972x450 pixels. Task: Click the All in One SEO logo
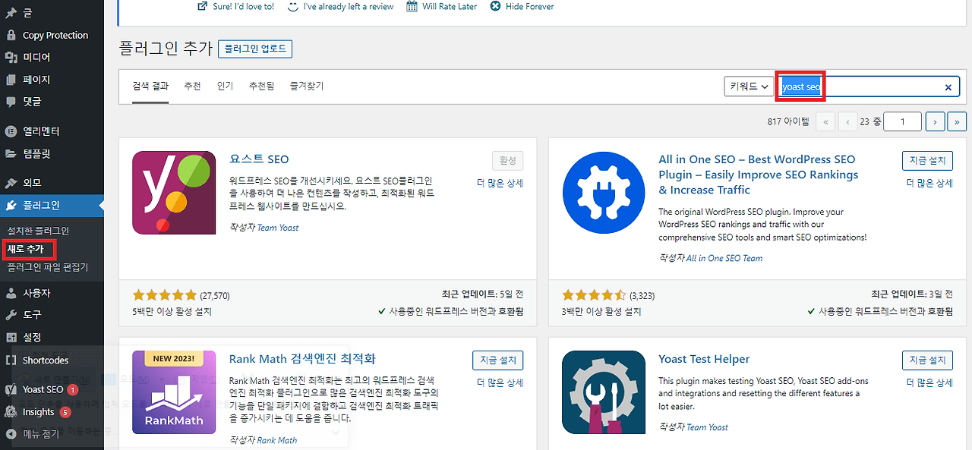pos(604,193)
